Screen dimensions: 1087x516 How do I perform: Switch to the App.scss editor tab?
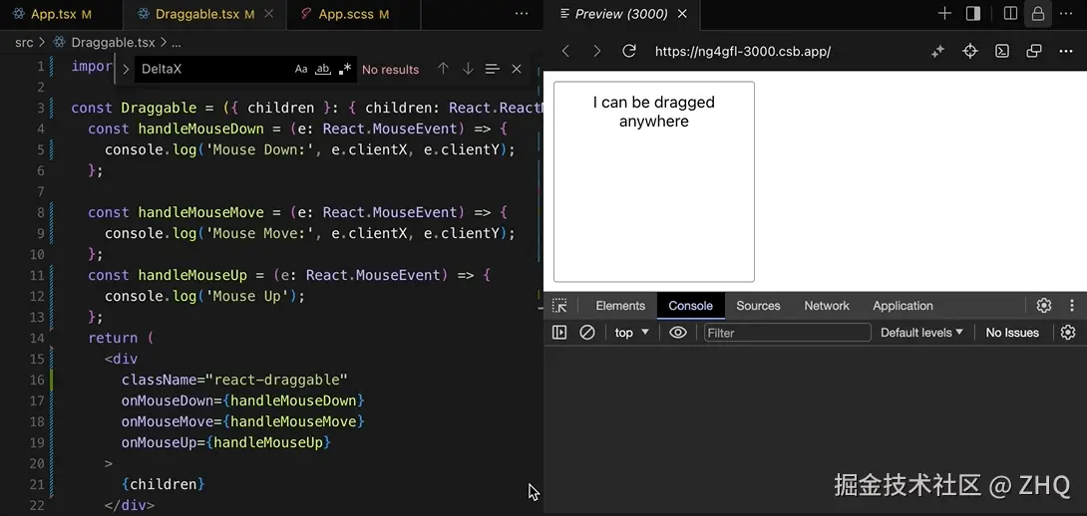353,14
